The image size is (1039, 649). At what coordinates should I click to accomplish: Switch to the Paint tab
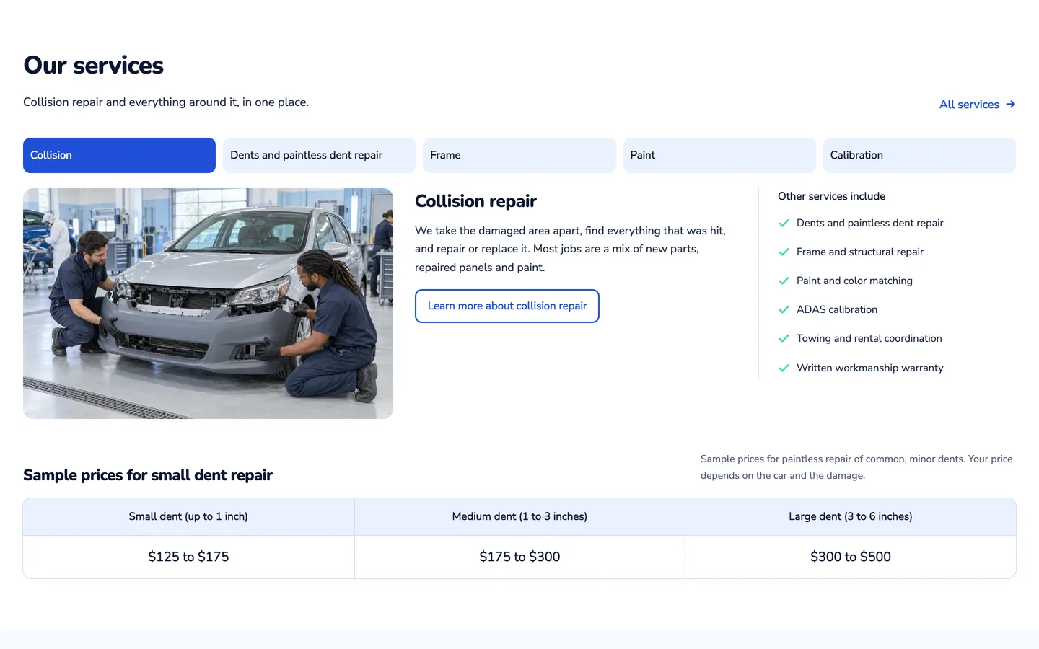[x=719, y=155]
